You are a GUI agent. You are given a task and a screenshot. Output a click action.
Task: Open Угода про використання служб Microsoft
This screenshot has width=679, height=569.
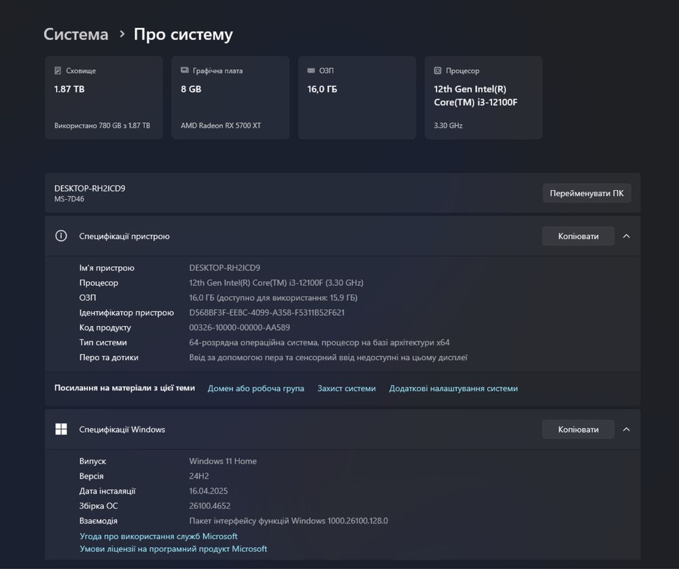pos(158,536)
